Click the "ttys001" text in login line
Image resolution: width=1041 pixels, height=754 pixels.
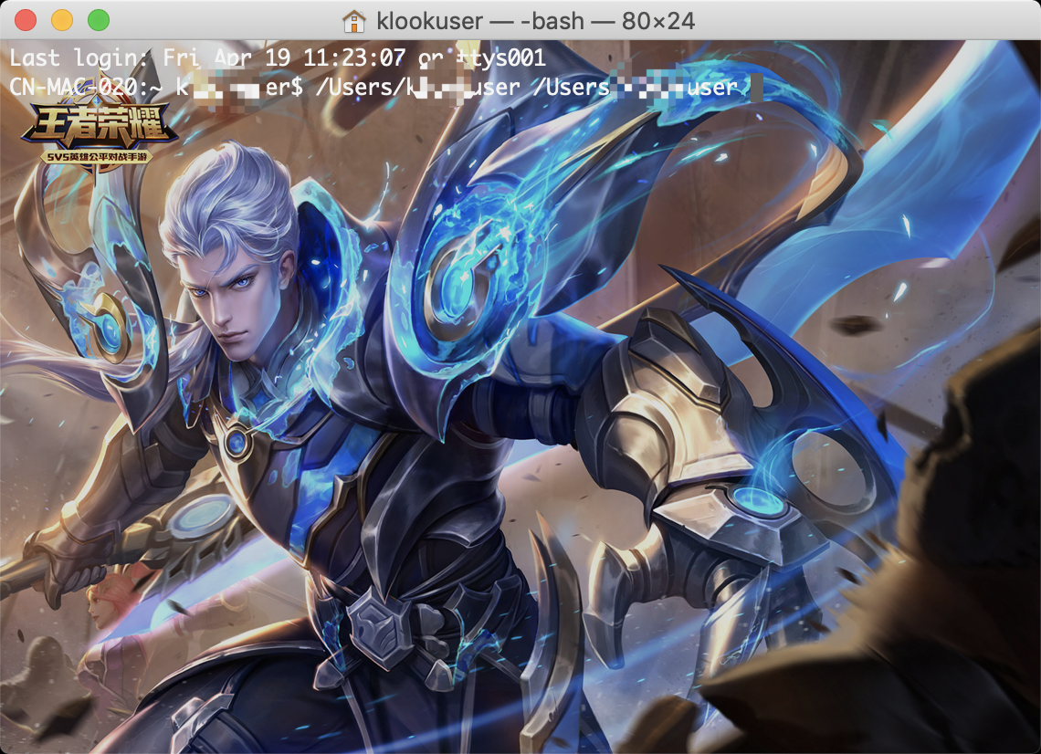pyautogui.click(x=502, y=58)
